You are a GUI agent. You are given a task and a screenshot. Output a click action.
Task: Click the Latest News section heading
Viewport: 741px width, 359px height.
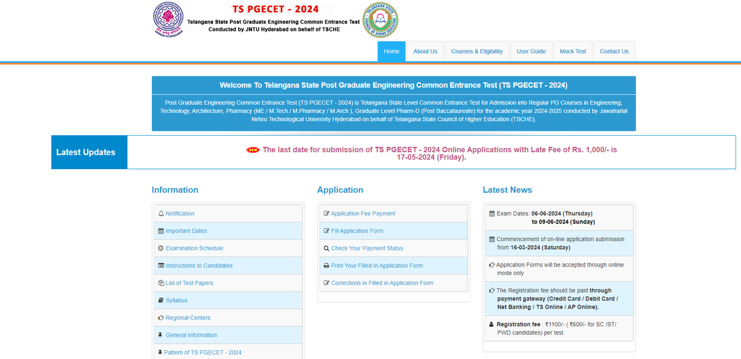coord(508,190)
